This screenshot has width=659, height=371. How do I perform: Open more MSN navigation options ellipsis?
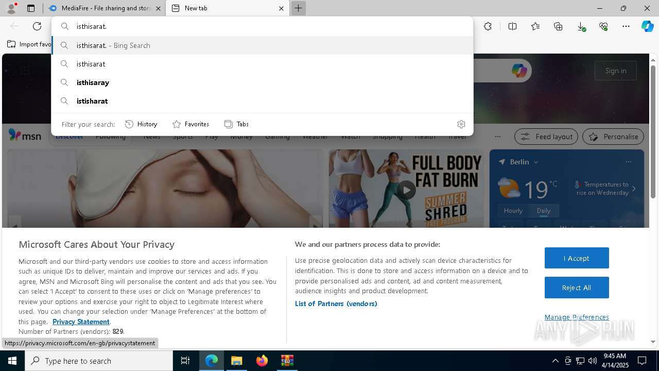point(497,137)
